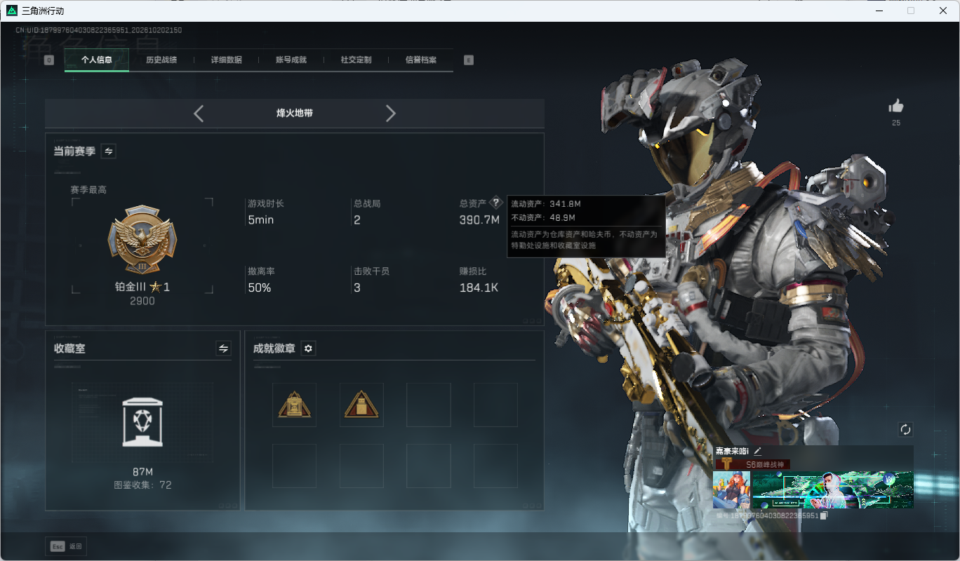This screenshot has height=561, width=960.
Task: Open 成就徽章 settings gear
Action: tap(308, 349)
